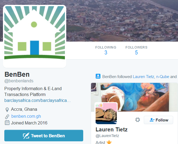The image size is (178, 144).
Task: Visit the benben.com.gh website link
Action: point(26,116)
